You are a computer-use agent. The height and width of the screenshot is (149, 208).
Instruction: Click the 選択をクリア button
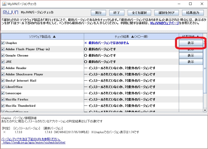click(x=166, y=13)
